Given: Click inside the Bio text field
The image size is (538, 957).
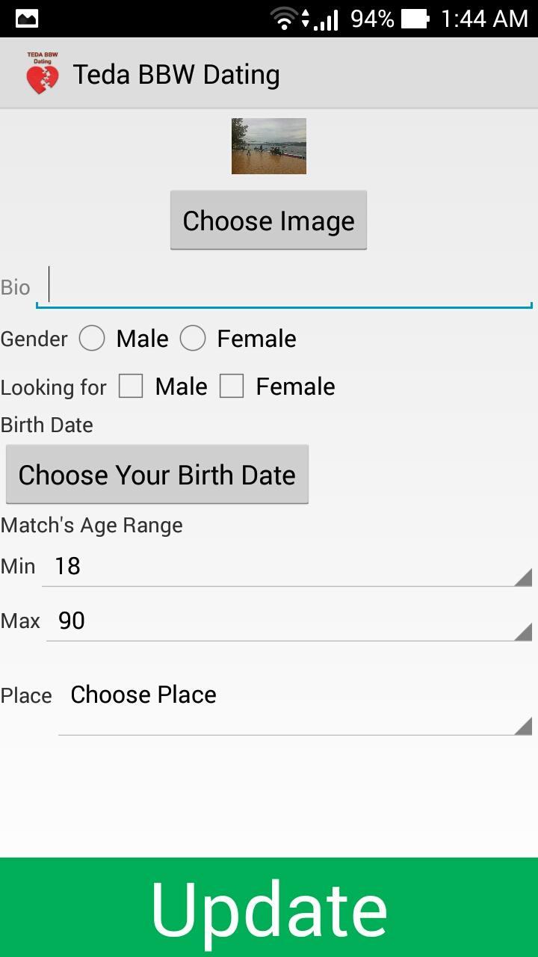Looking at the screenshot, I should click(284, 286).
